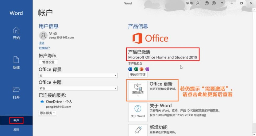
Task: Click the 关于 Word button
Action: pos(138,112)
